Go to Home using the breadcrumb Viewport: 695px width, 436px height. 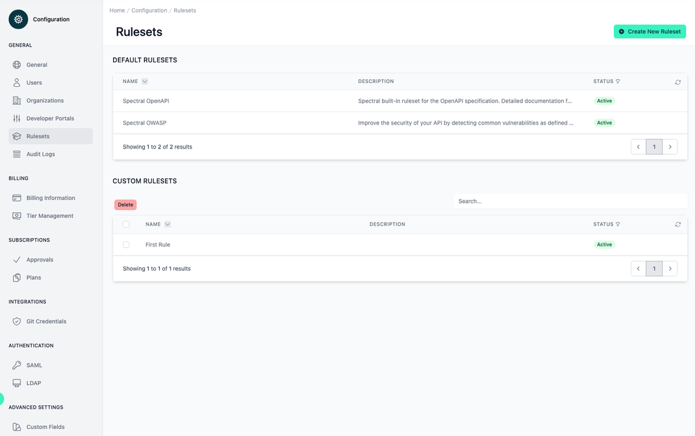point(117,10)
